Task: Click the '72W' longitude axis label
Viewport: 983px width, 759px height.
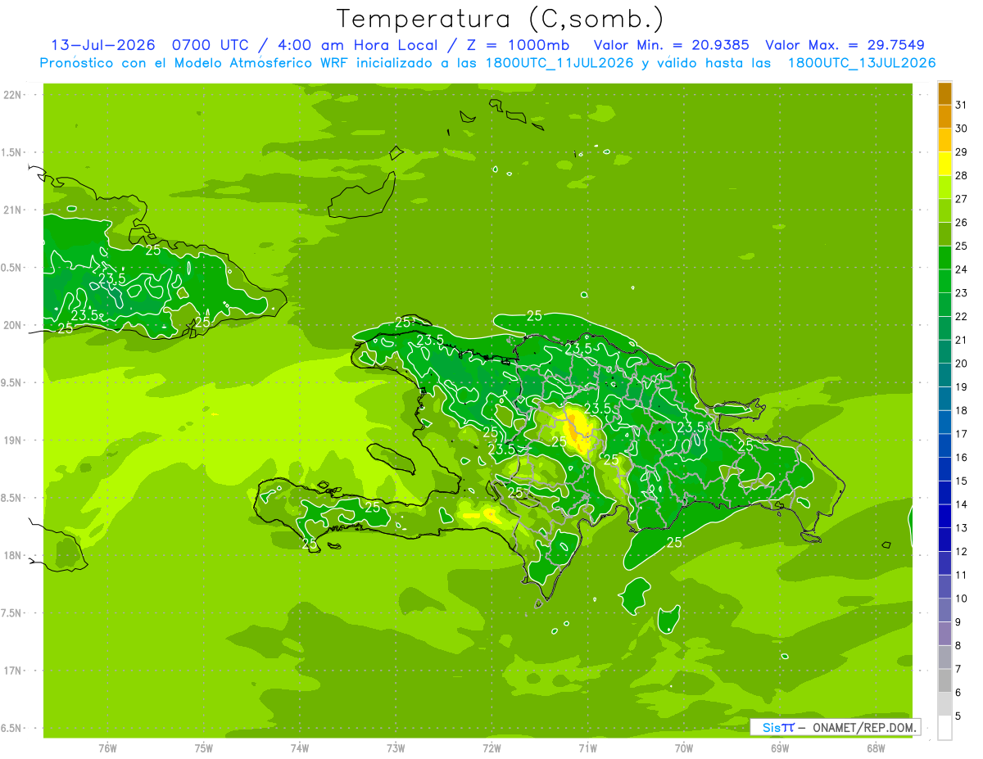Action: point(491,748)
